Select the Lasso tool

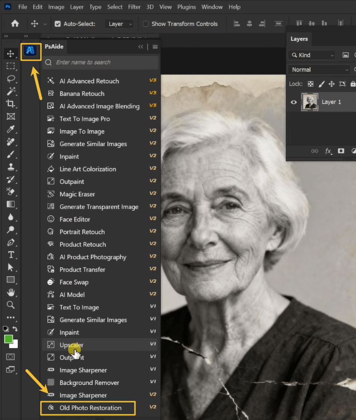click(x=10, y=79)
